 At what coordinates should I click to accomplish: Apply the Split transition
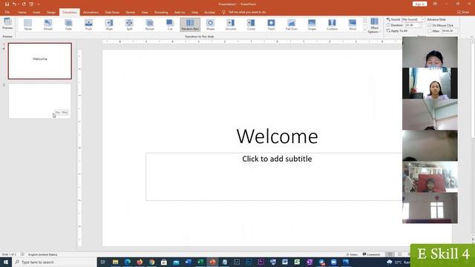click(x=129, y=24)
